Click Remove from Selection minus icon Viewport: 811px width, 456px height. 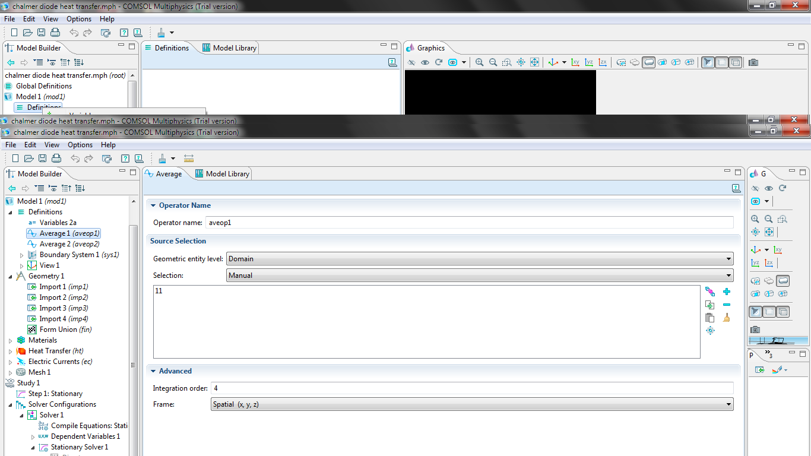point(727,305)
